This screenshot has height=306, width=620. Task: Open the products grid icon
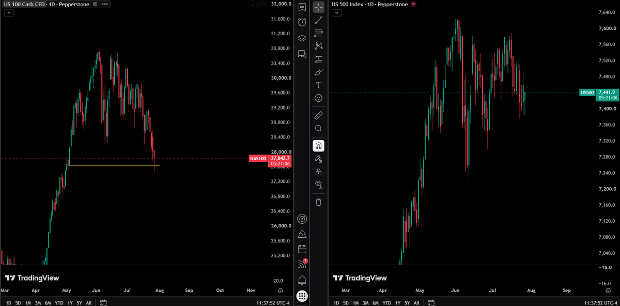(x=302, y=296)
